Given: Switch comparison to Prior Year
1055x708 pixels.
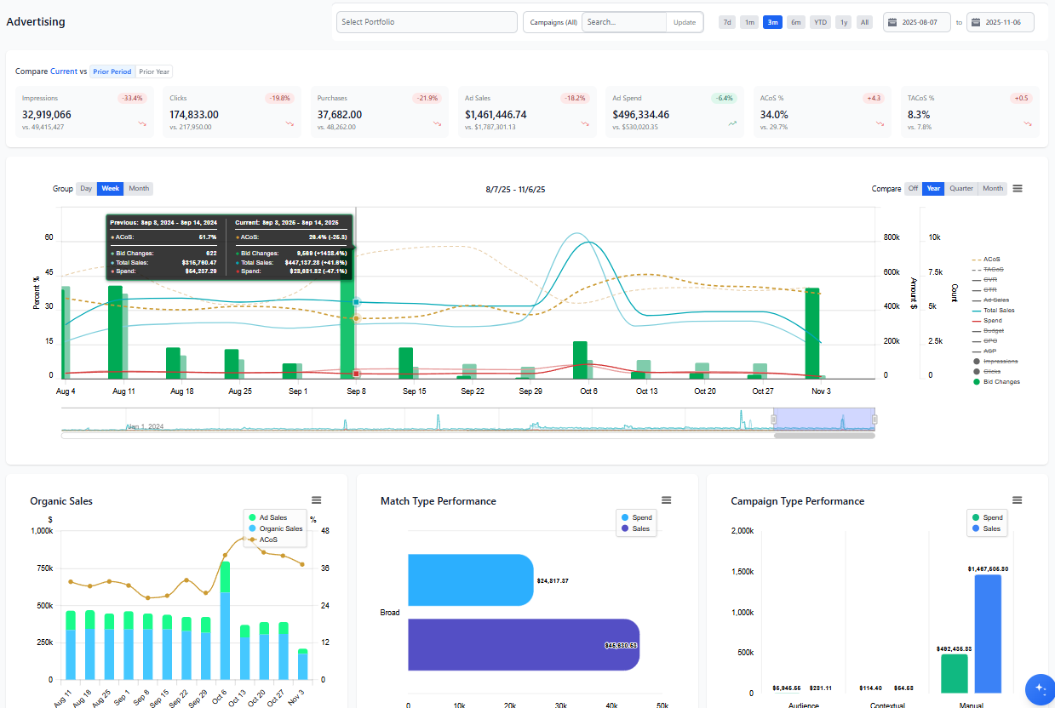Looking at the screenshot, I should (153, 71).
